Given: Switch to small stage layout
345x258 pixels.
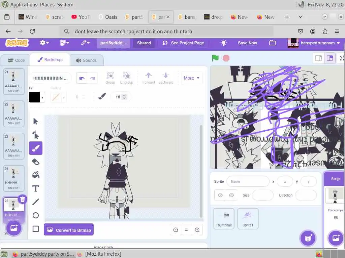Looking at the screenshot, I should click(x=319, y=58).
